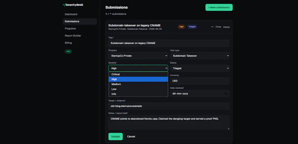Click the 11 / ∞ submissions counter text

116,14
